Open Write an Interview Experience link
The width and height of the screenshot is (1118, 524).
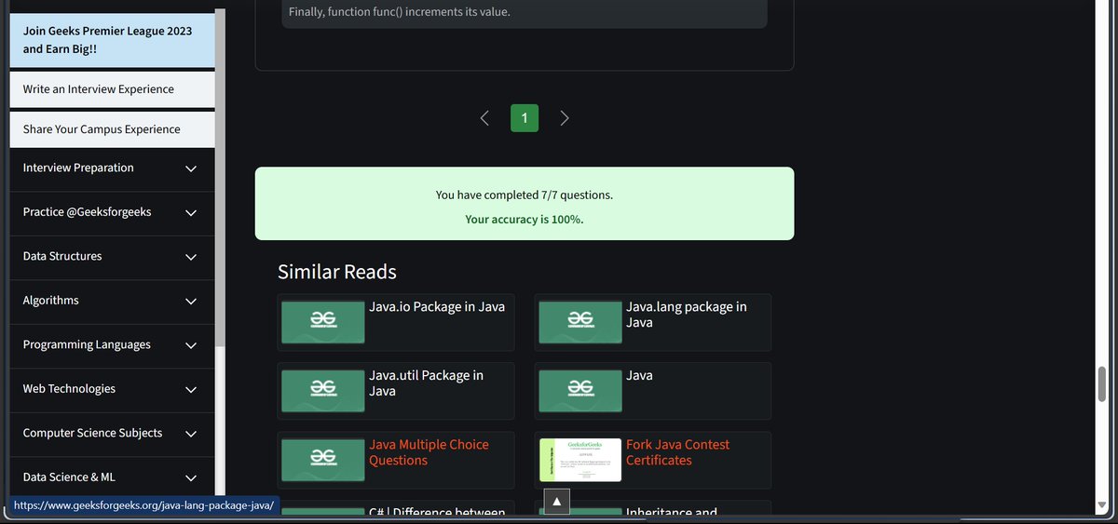click(x=112, y=89)
